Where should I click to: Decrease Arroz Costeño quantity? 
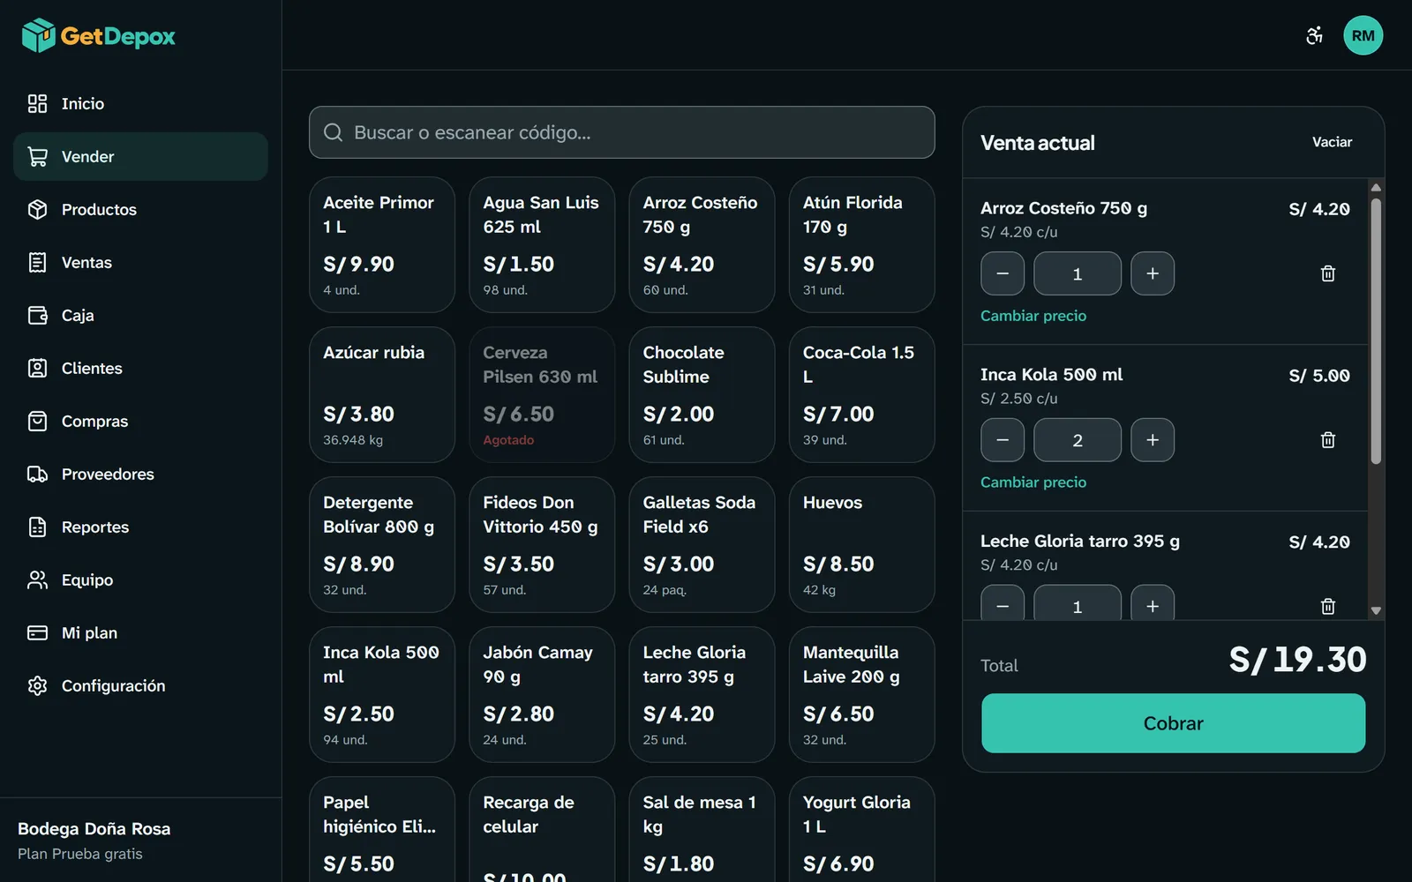pyautogui.click(x=1003, y=273)
